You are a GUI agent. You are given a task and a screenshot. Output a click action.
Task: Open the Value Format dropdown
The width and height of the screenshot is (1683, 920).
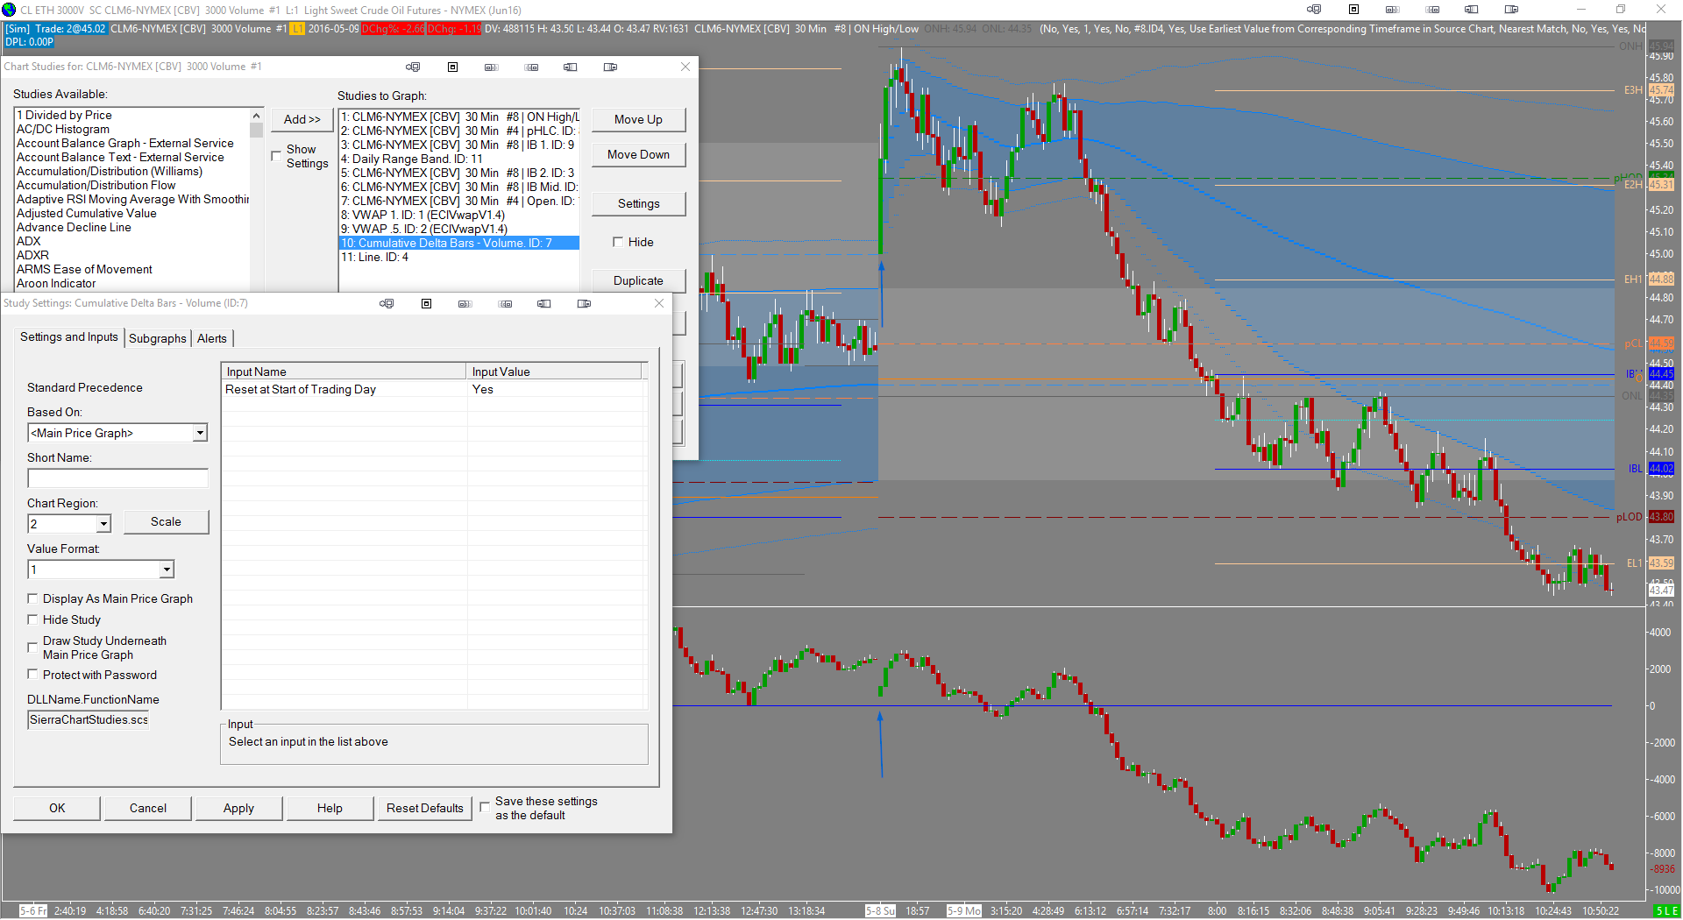(x=167, y=570)
